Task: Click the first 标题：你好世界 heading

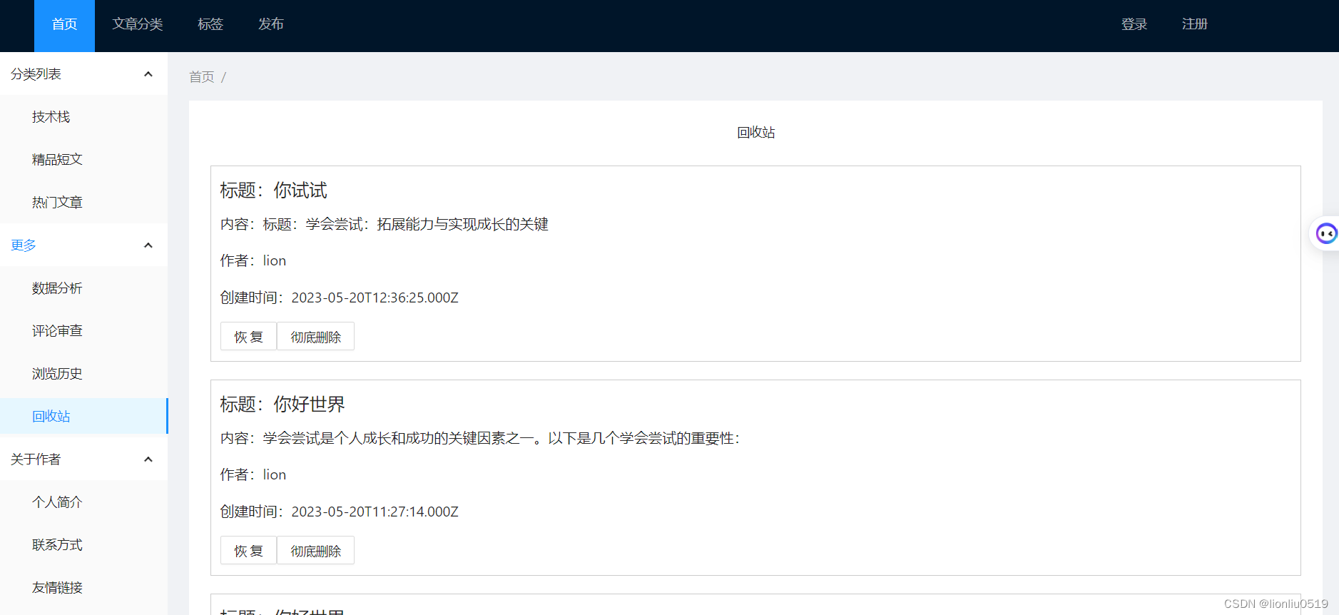Action: (x=282, y=405)
